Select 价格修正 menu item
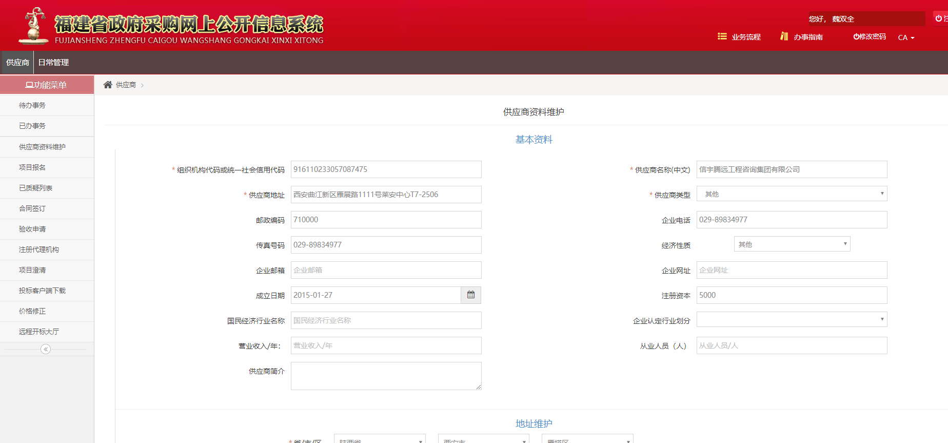948x443 pixels. [47, 311]
